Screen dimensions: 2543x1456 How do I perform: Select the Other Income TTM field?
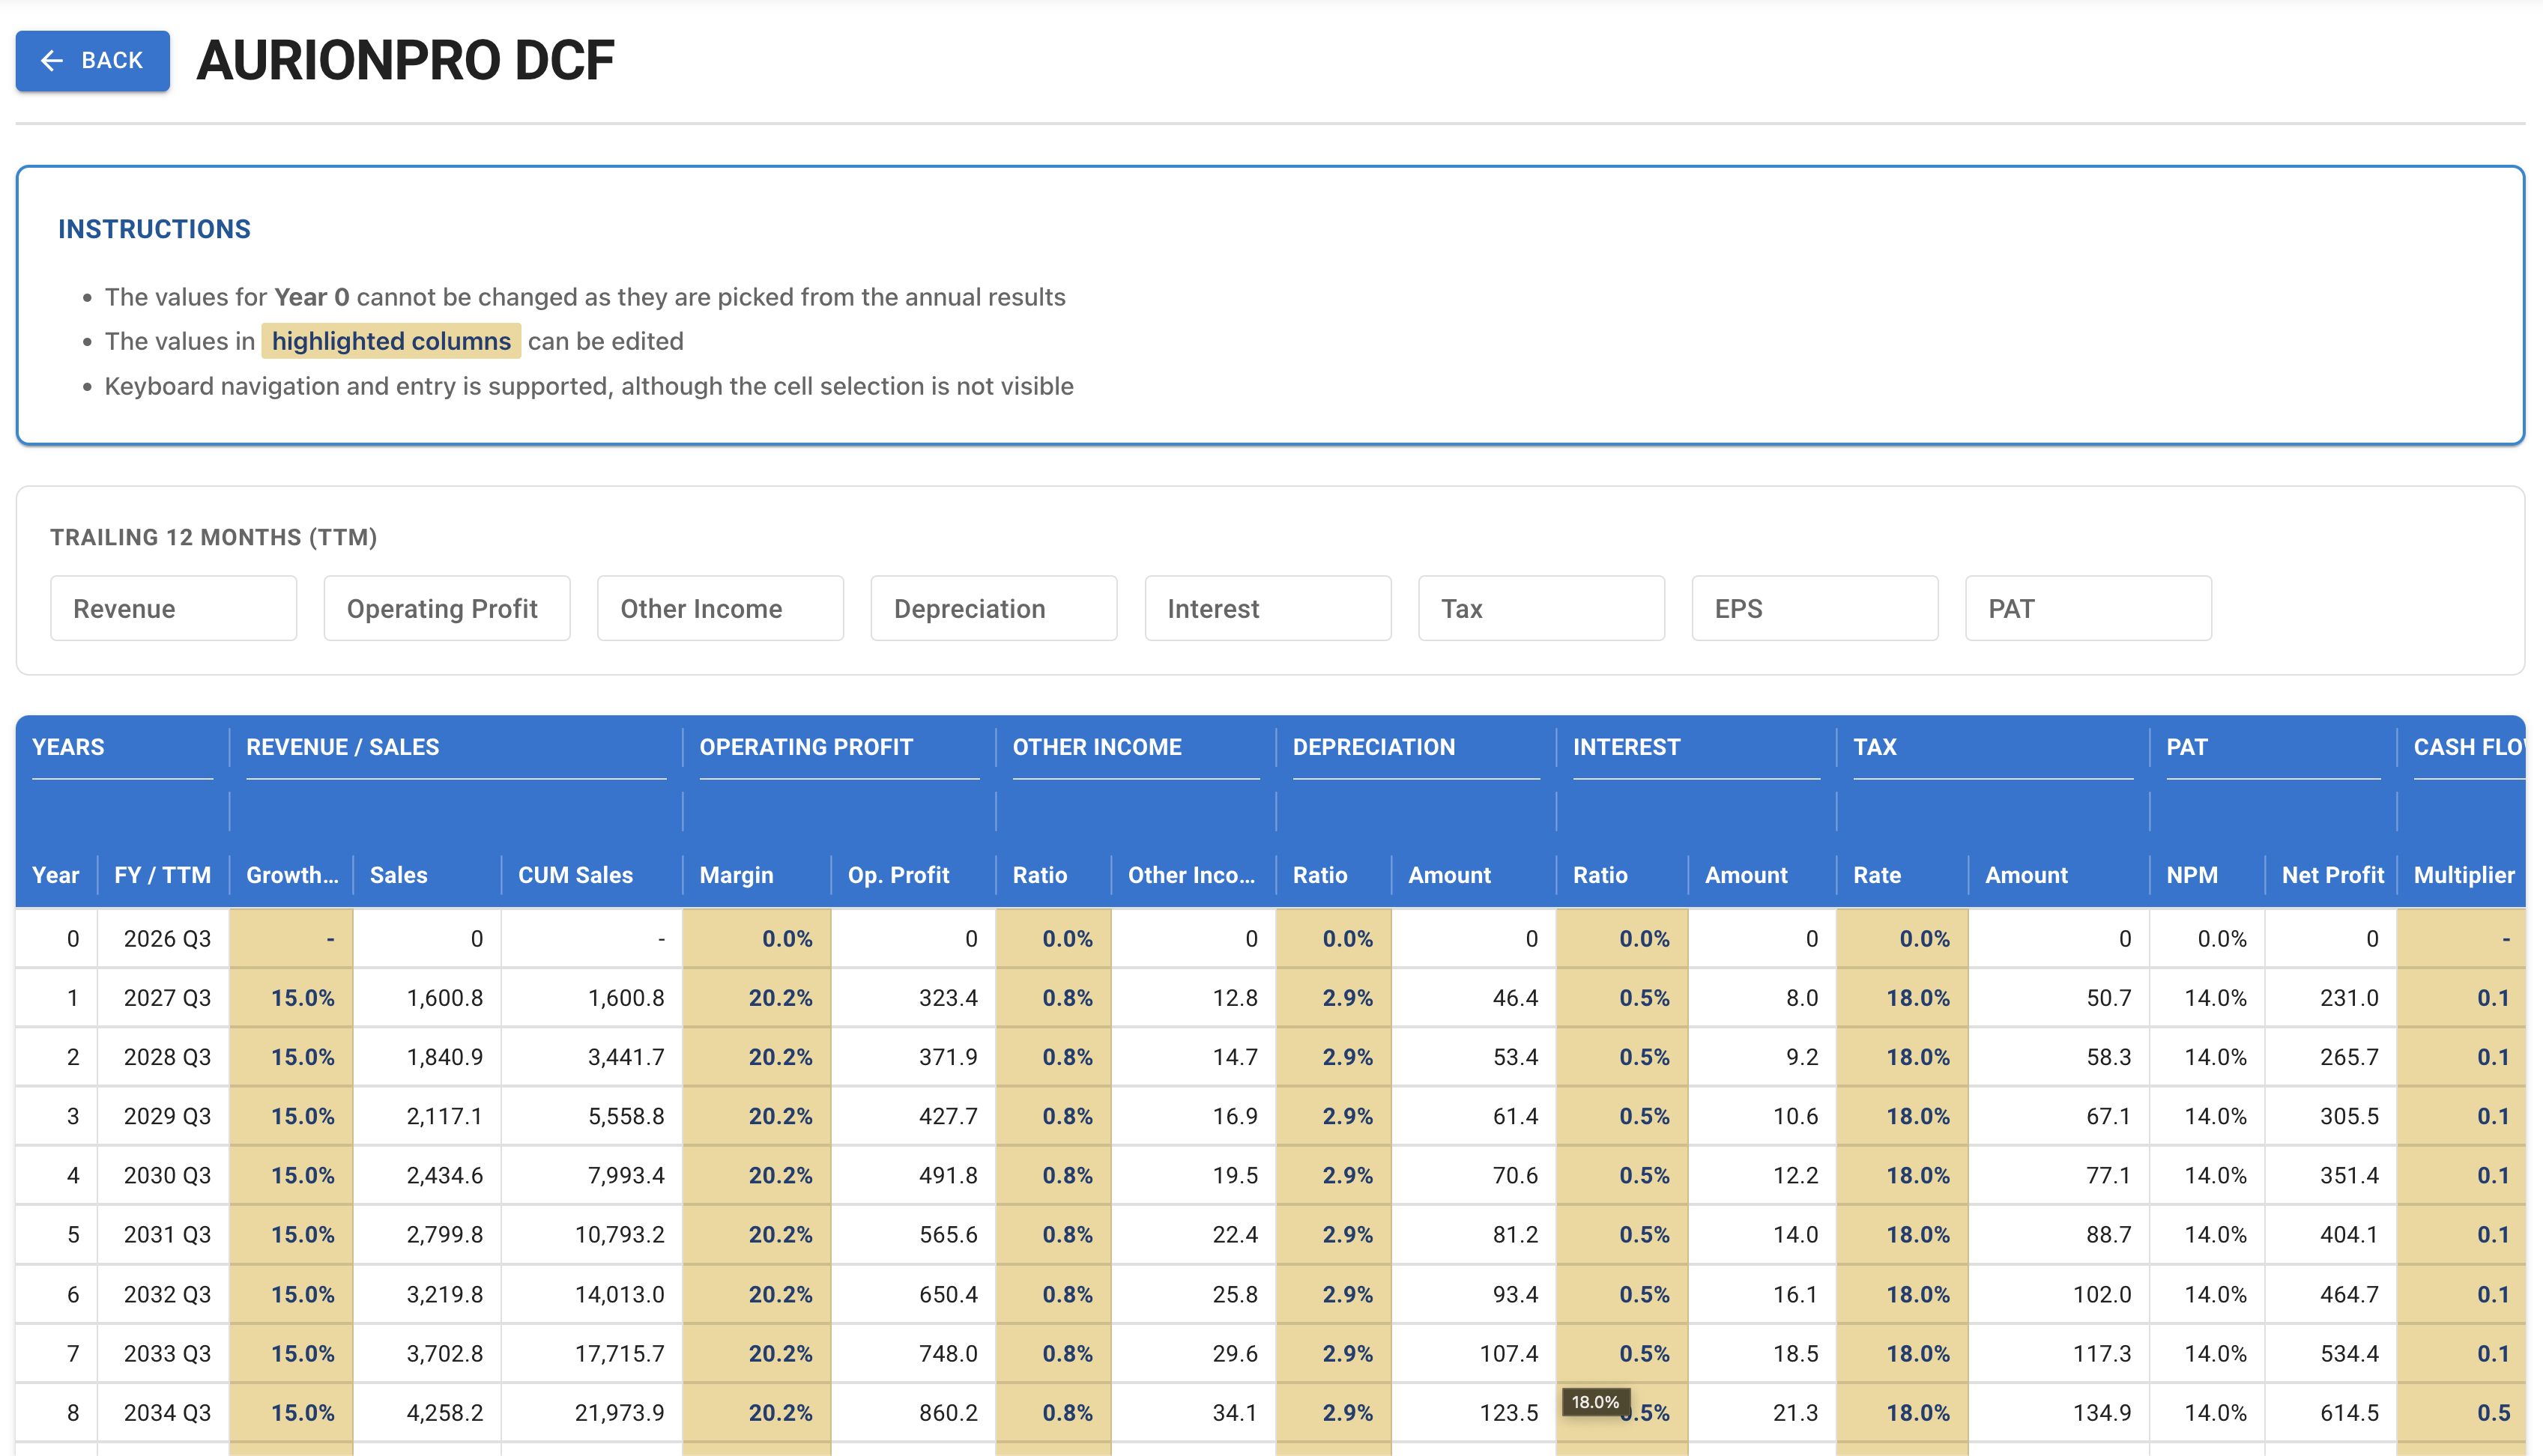pyautogui.click(x=719, y=608)
